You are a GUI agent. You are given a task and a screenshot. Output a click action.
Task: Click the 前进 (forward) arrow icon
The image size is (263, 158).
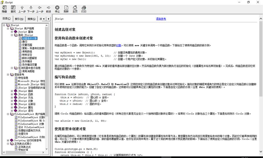point(48,8)
